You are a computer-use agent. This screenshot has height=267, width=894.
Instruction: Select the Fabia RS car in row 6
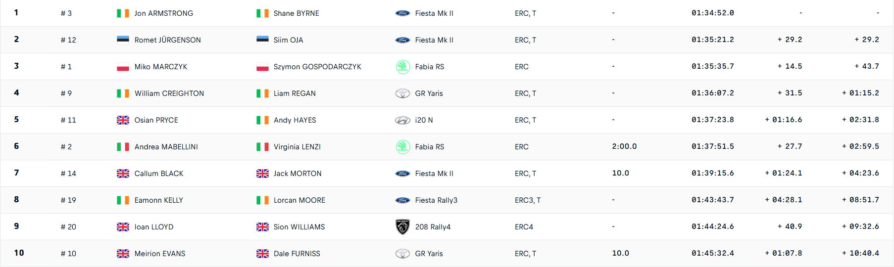coord(430,147)
